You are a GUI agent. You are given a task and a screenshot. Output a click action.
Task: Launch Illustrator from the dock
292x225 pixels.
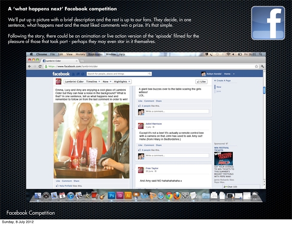(x=128, y=195)
